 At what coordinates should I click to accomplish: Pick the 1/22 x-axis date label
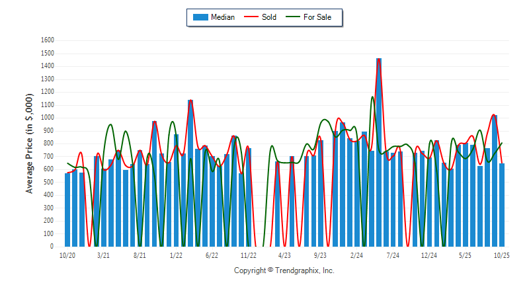coord(176,255)
